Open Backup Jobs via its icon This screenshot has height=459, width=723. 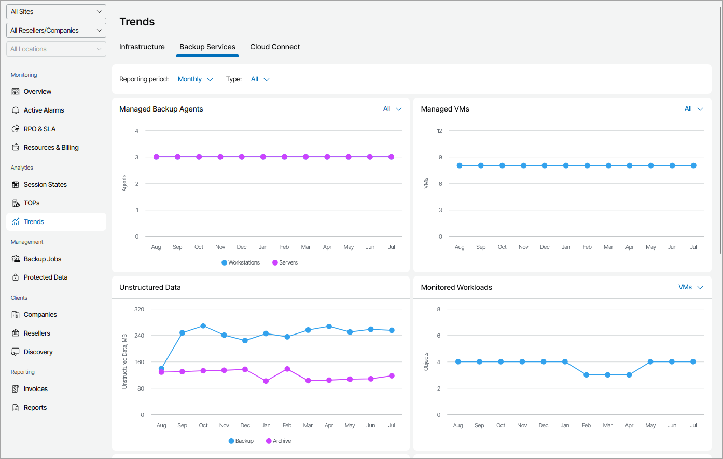click(16, 259)
